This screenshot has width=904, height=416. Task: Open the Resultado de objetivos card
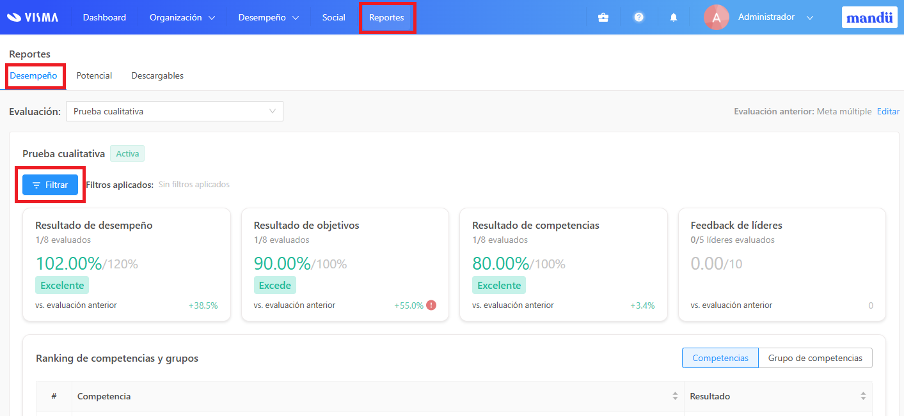coord(345,265)
